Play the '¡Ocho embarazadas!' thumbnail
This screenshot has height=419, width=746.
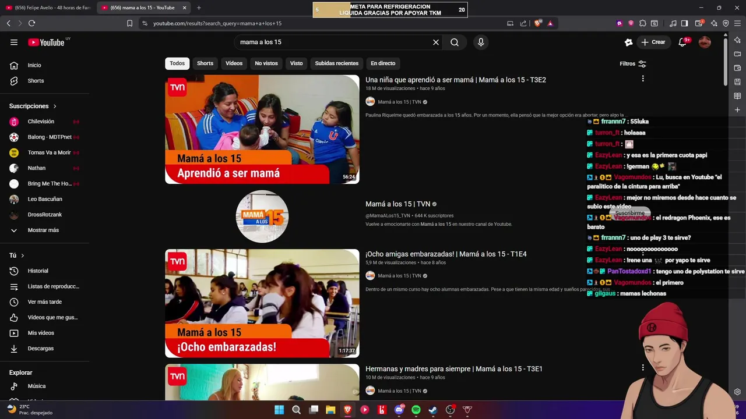[262, 303]
